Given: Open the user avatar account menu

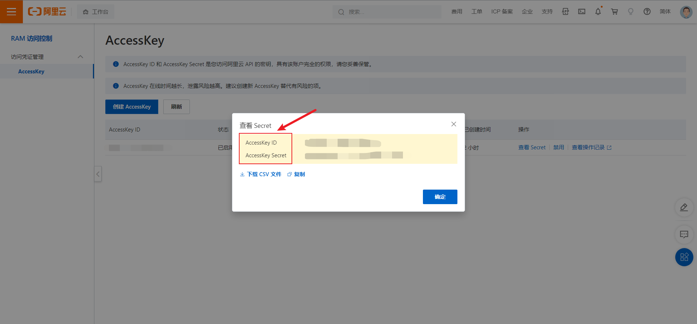Looking at the screenshot, I should 686,12.
